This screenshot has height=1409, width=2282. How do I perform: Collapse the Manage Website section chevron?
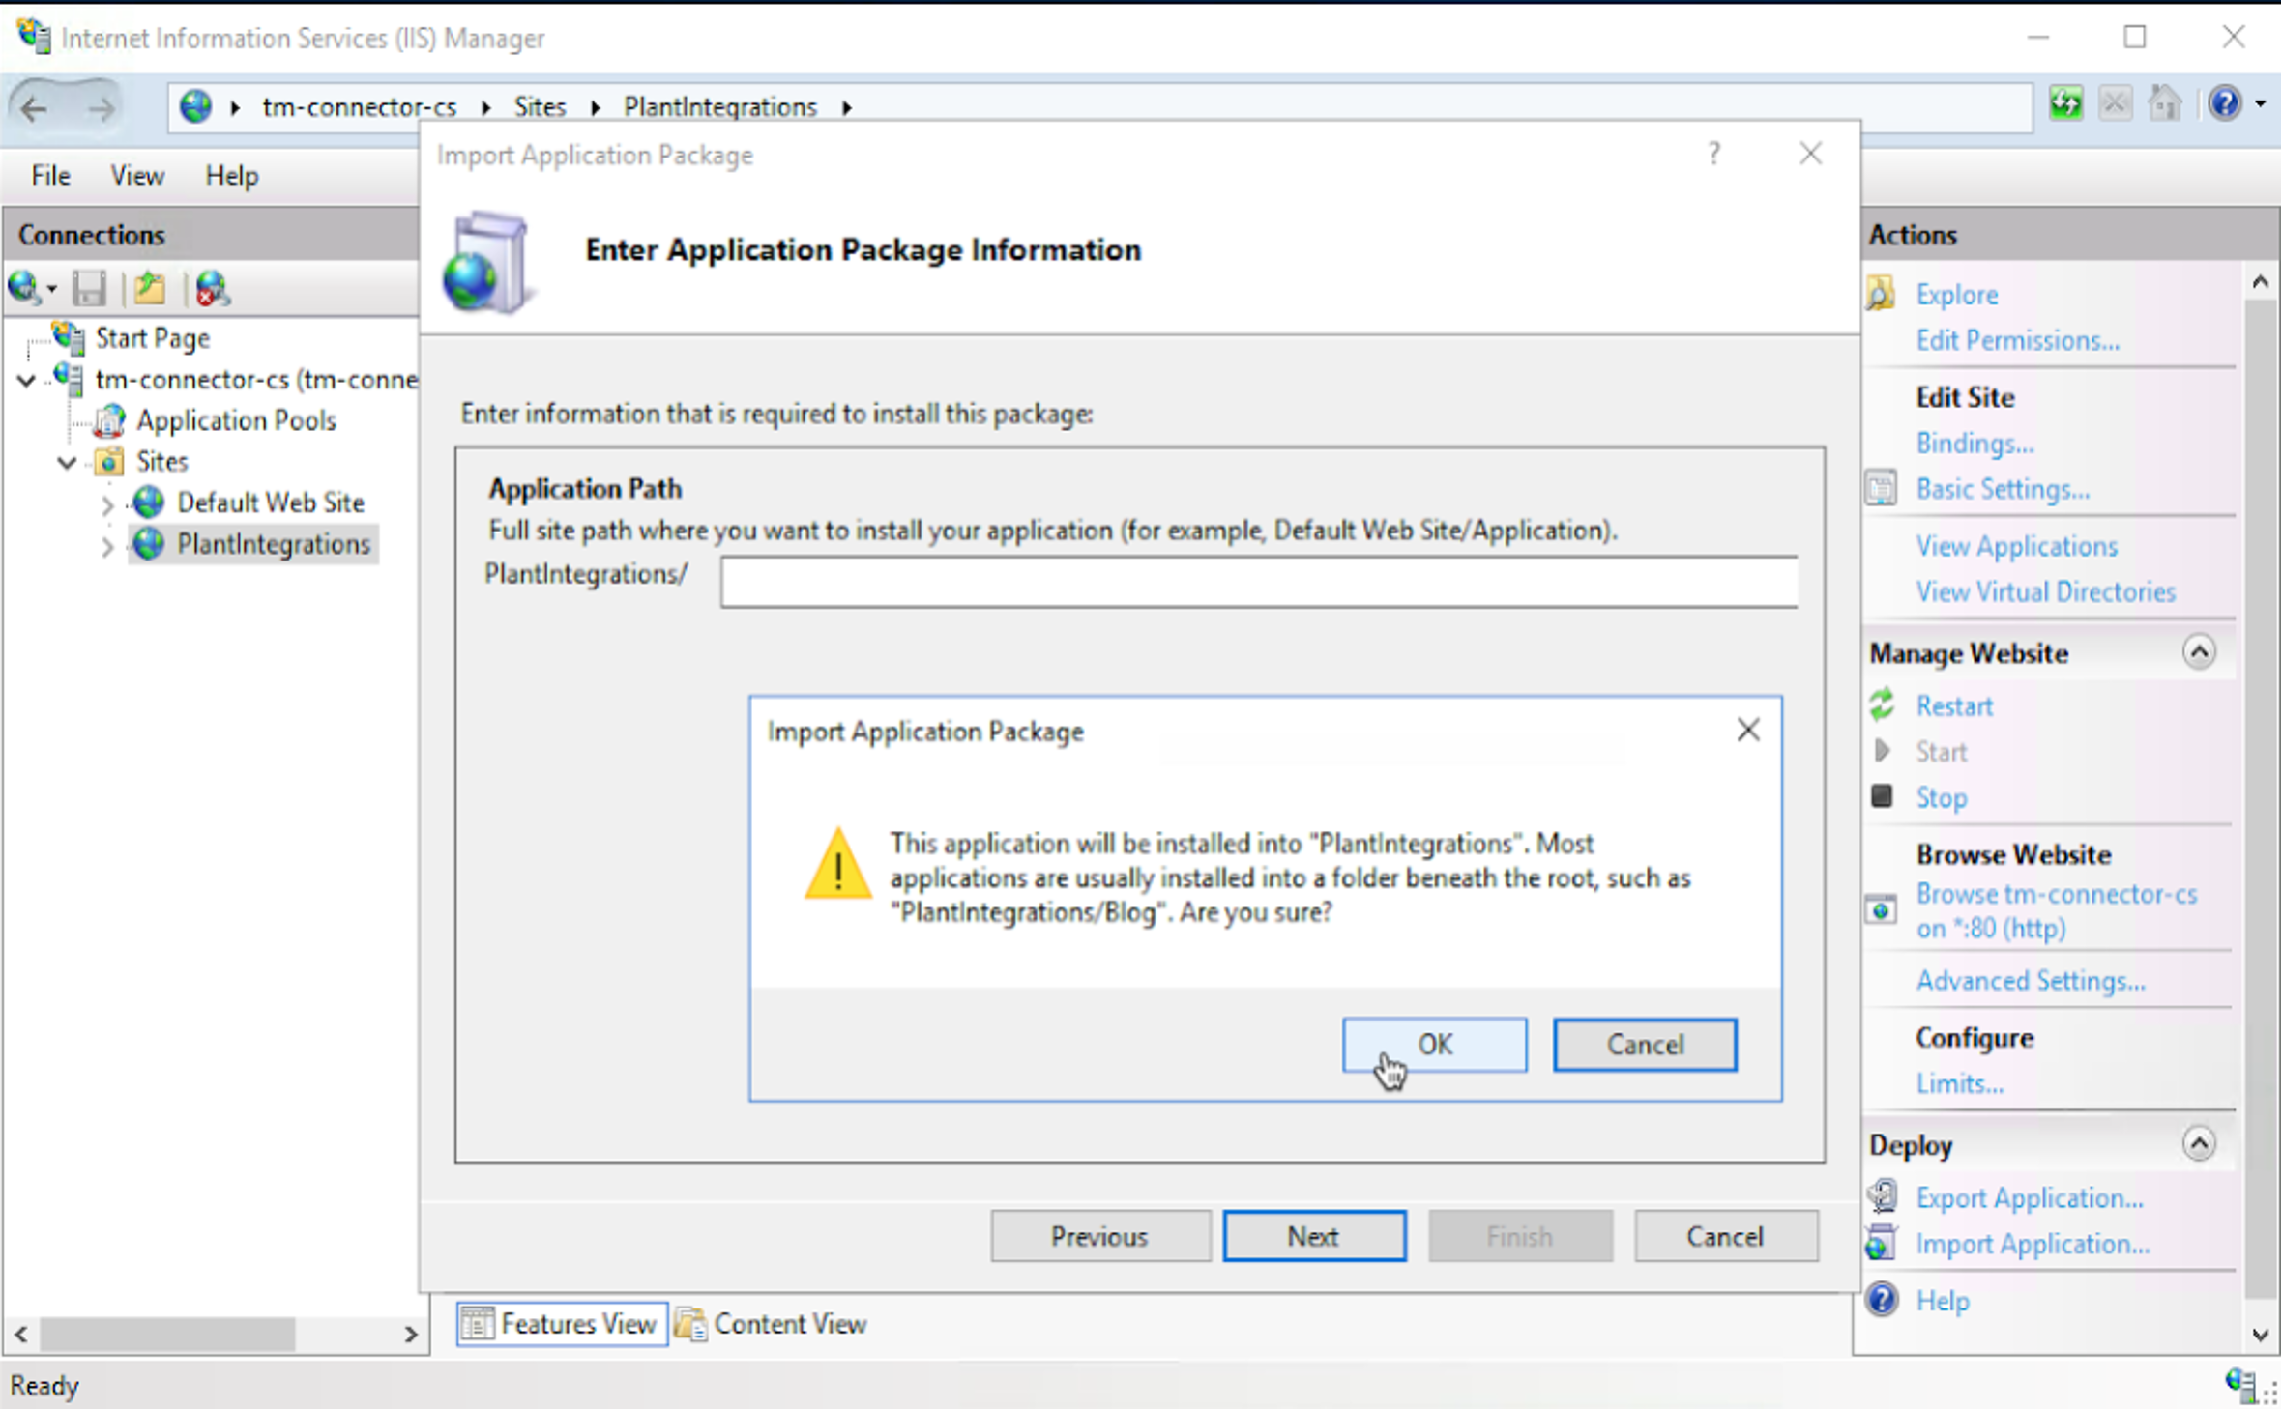pos(2199,652)
